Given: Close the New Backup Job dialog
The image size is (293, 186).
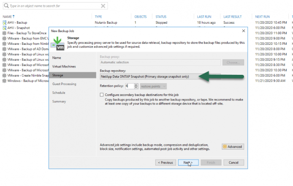Looking at the screenshot, I should tap(244, 31).
